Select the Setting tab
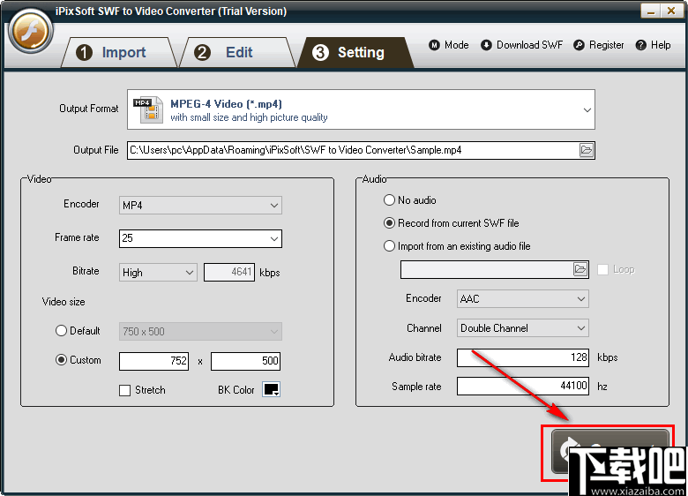688x496 pixels. [355, 52]
